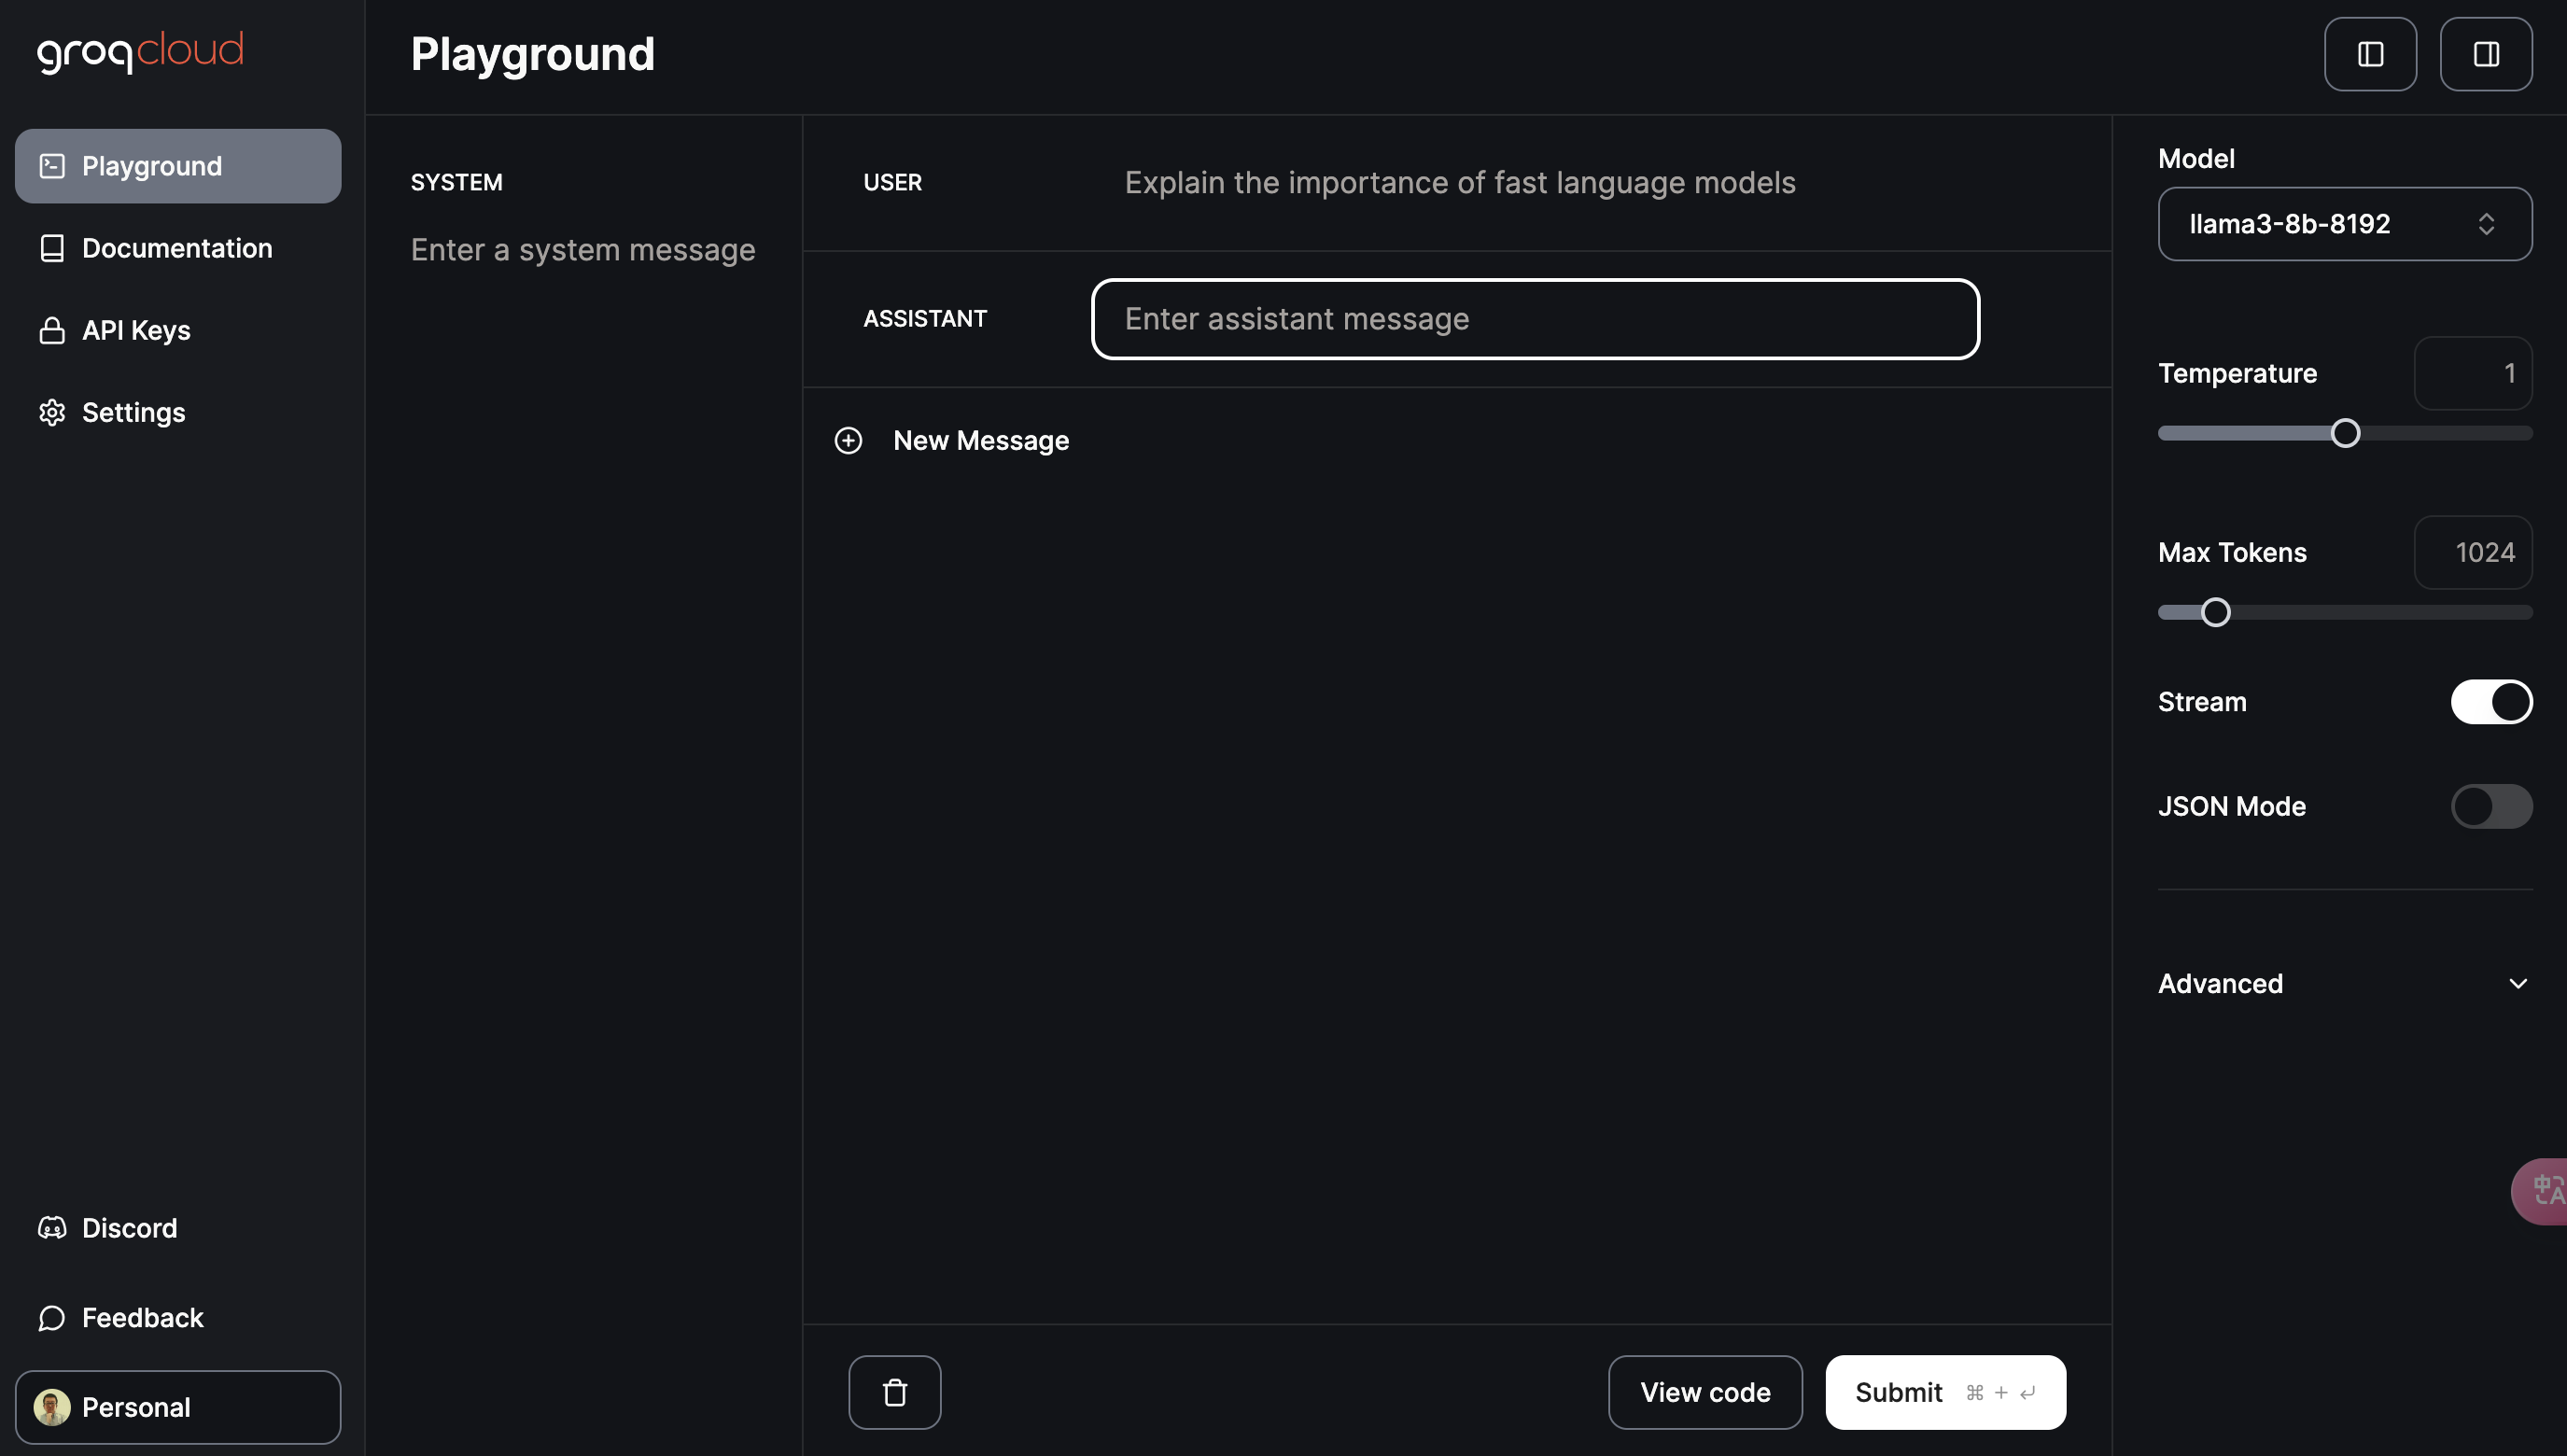Toggle the left sidebar panel icon

pos(2370,54)
